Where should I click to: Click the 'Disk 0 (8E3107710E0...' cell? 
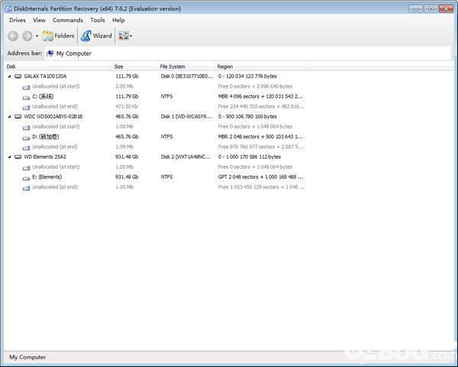(187, 76)
